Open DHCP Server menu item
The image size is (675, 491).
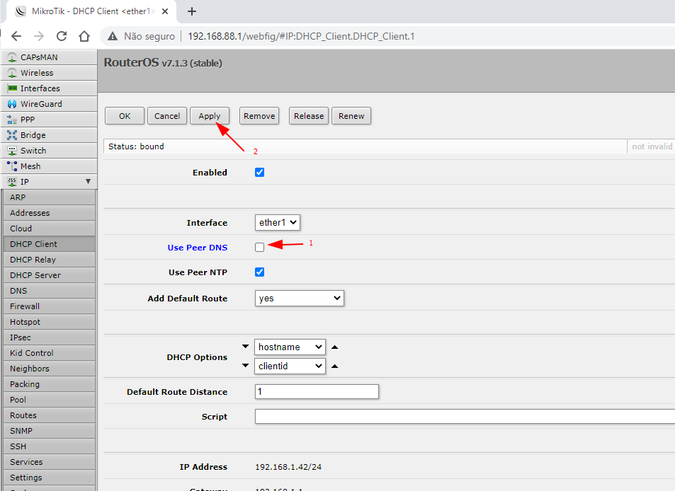[49, 275]
